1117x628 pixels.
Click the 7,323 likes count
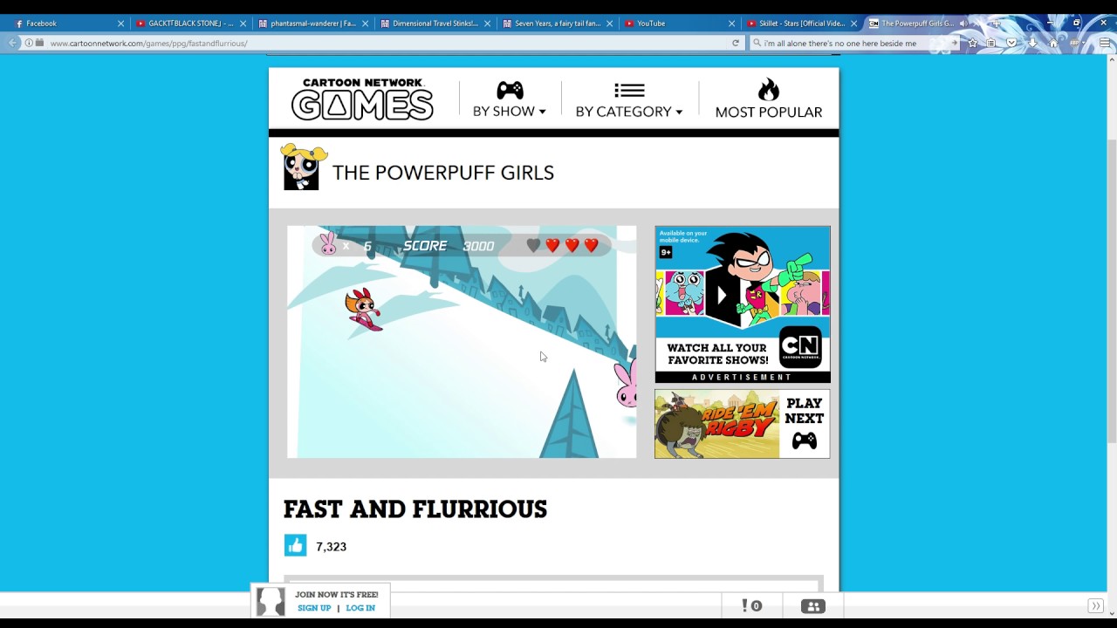(331, 547)
